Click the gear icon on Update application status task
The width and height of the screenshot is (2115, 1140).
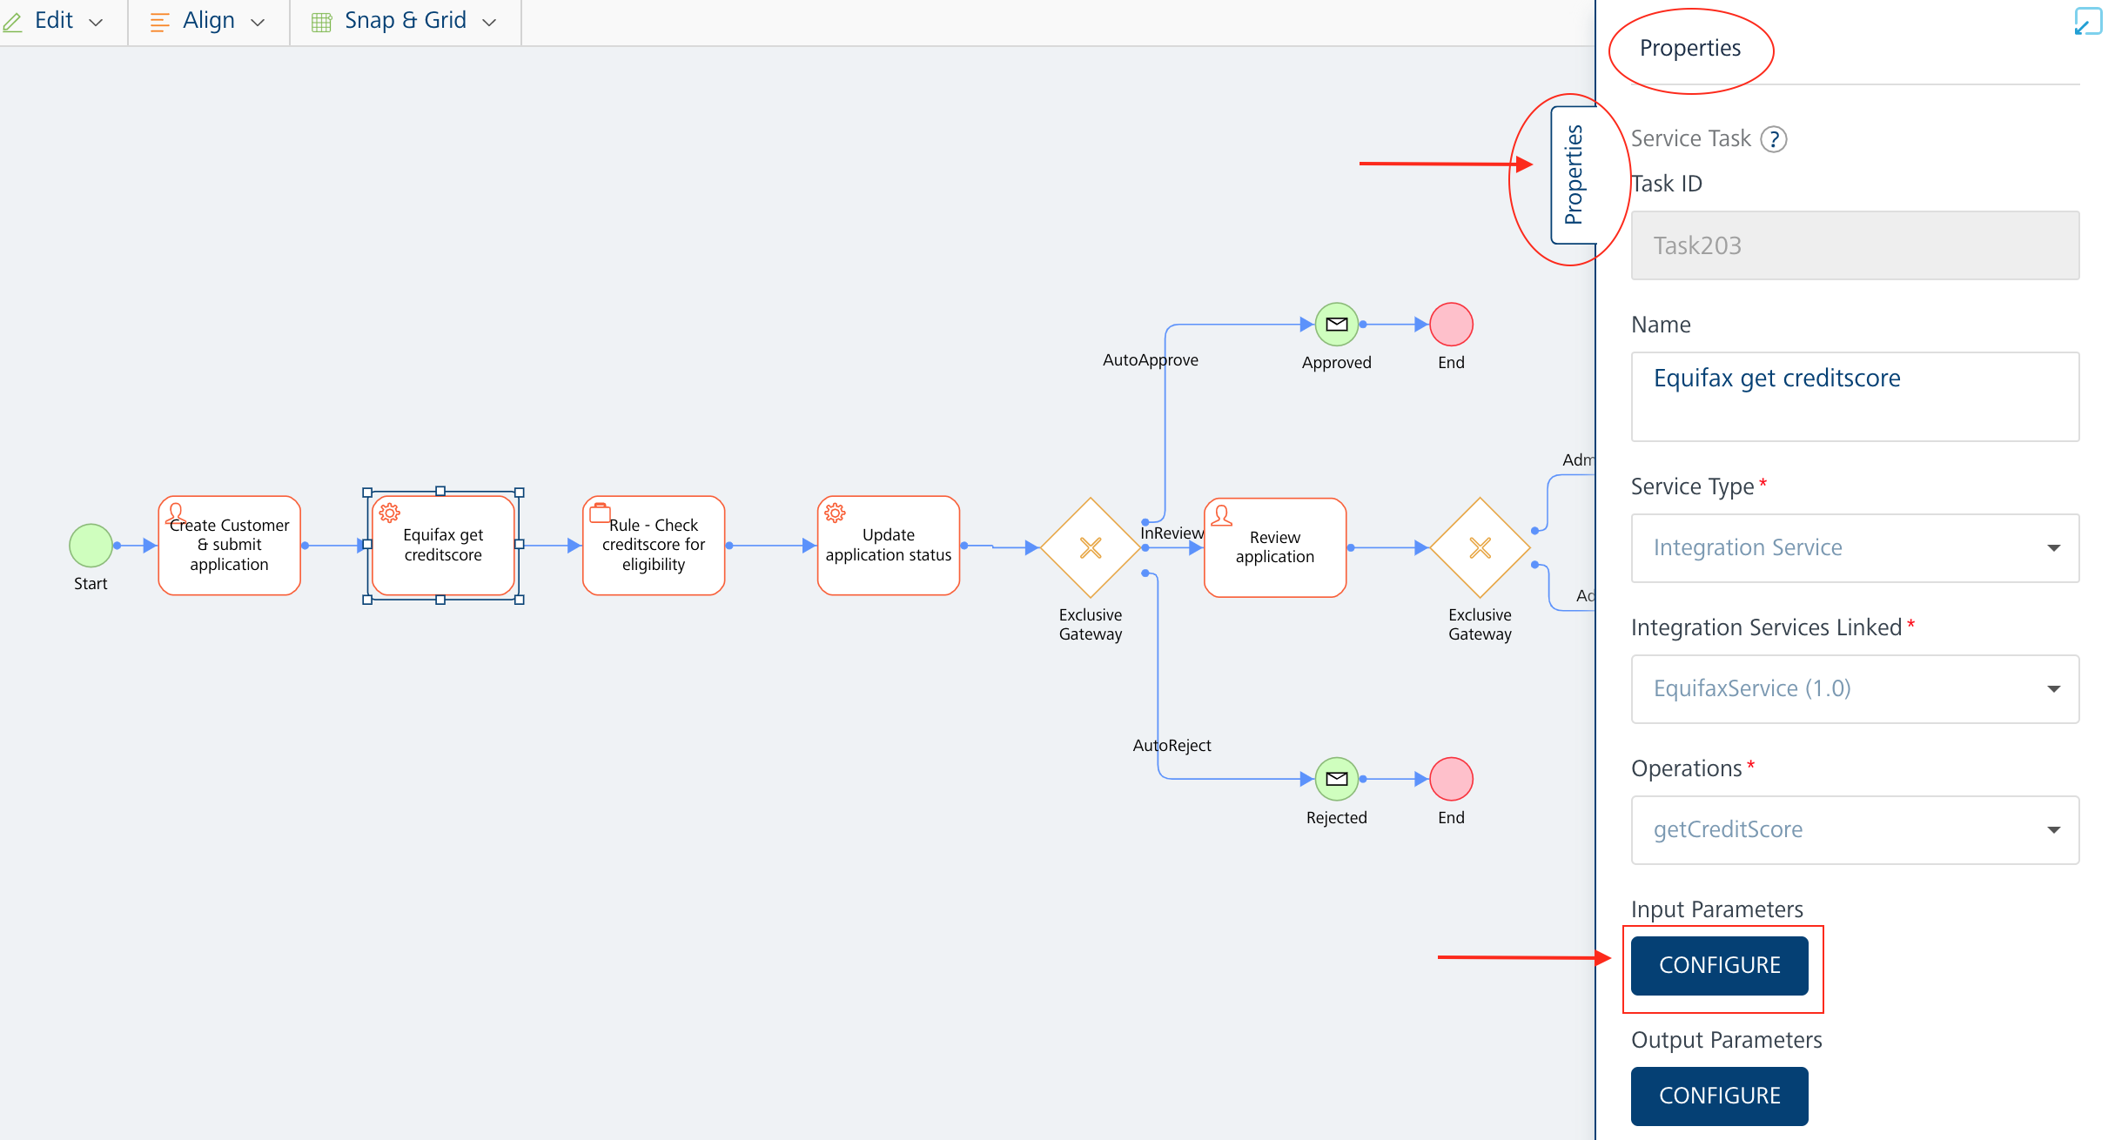835,513
